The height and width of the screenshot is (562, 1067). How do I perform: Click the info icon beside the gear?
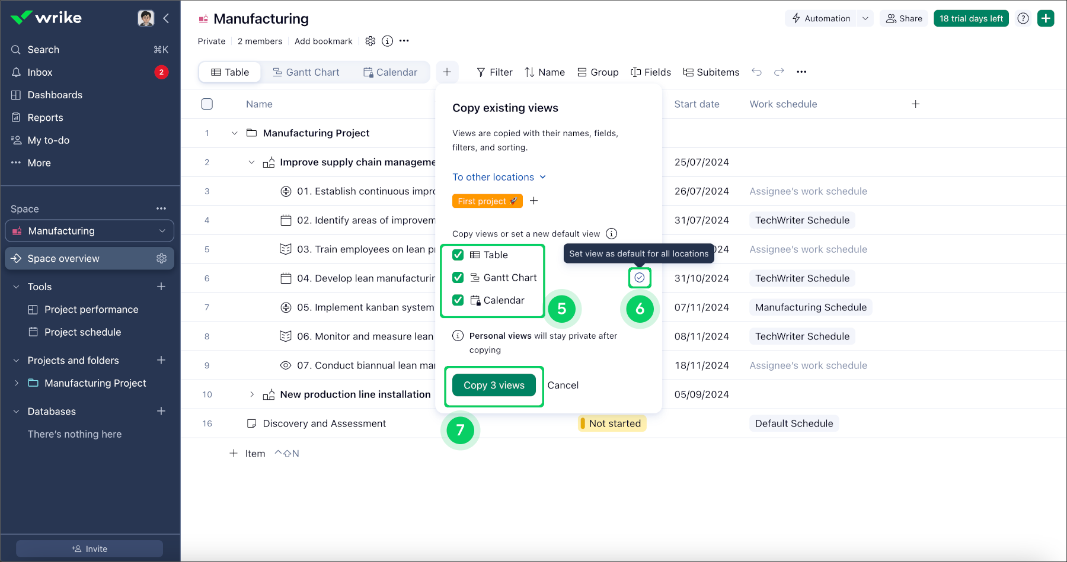387,41
